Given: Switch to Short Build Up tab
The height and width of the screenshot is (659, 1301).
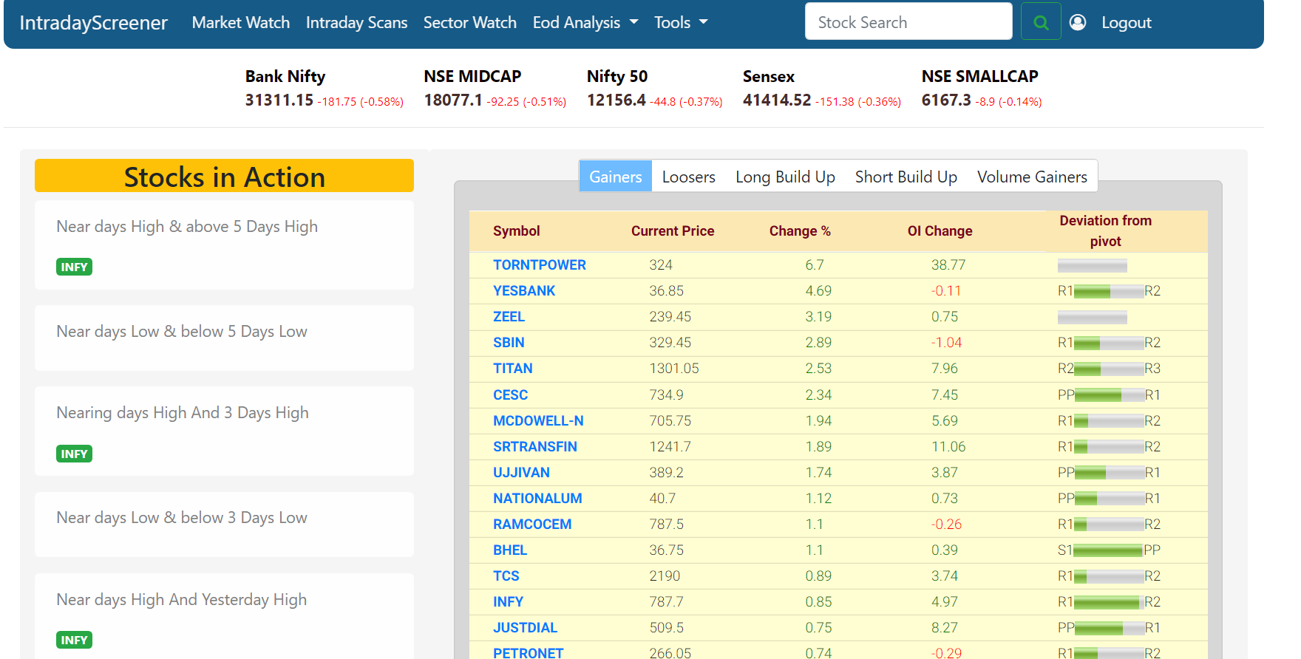Looking at the screenshot, I should [906, 177].
